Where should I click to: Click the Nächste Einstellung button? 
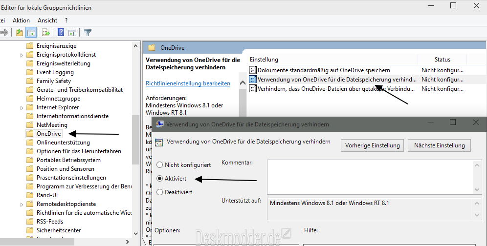click(440, 145)
